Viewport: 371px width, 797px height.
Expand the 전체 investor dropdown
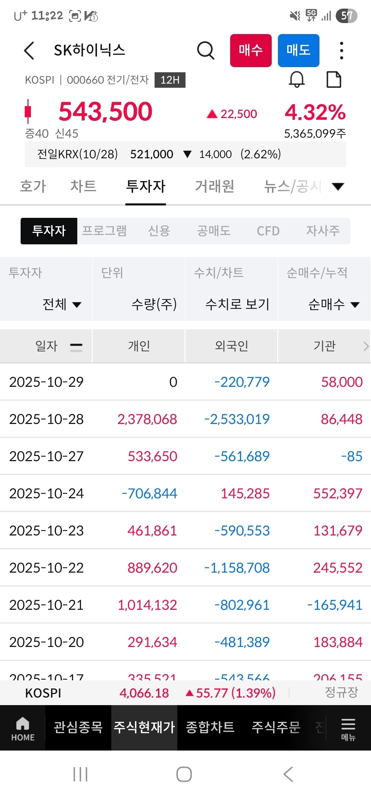coord(62,304)
